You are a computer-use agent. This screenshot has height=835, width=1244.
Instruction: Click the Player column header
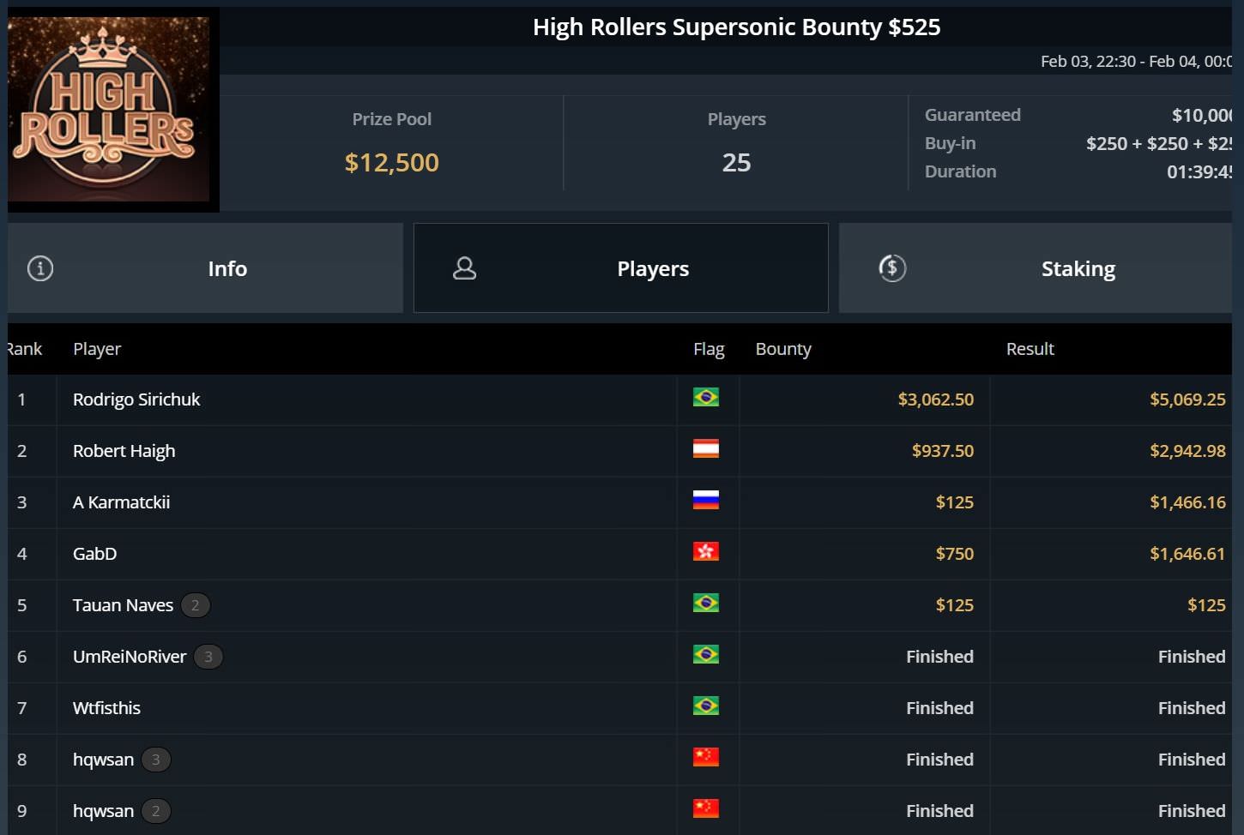point(97,349)
